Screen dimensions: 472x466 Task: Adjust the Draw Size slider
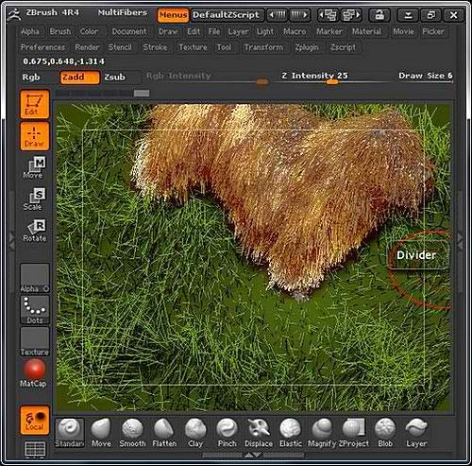pos(426,78)
